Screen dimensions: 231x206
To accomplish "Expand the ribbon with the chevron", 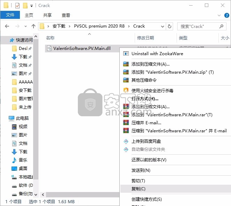I will pos(219,15).
